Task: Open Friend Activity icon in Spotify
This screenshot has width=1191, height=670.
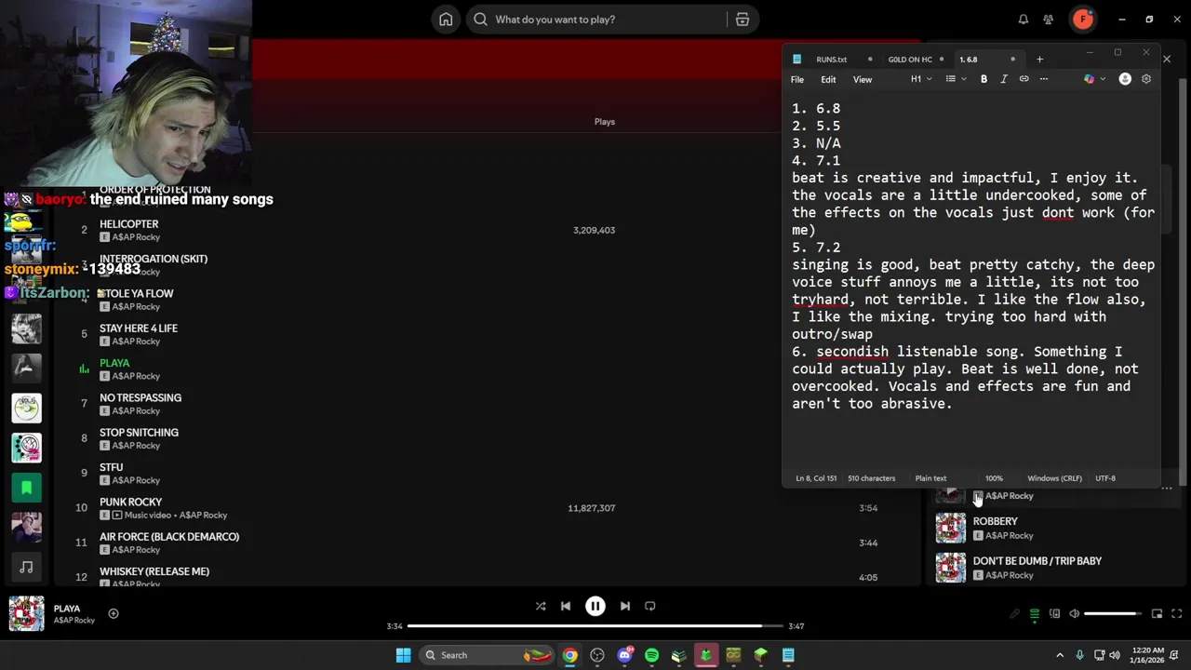Action: point(1049,19)
